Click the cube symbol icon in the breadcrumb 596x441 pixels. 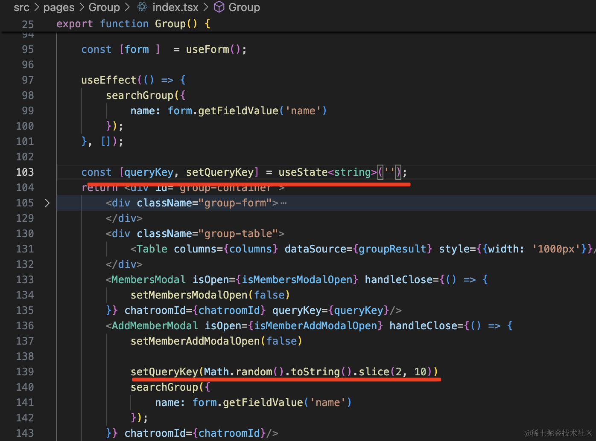coord(219,7)
